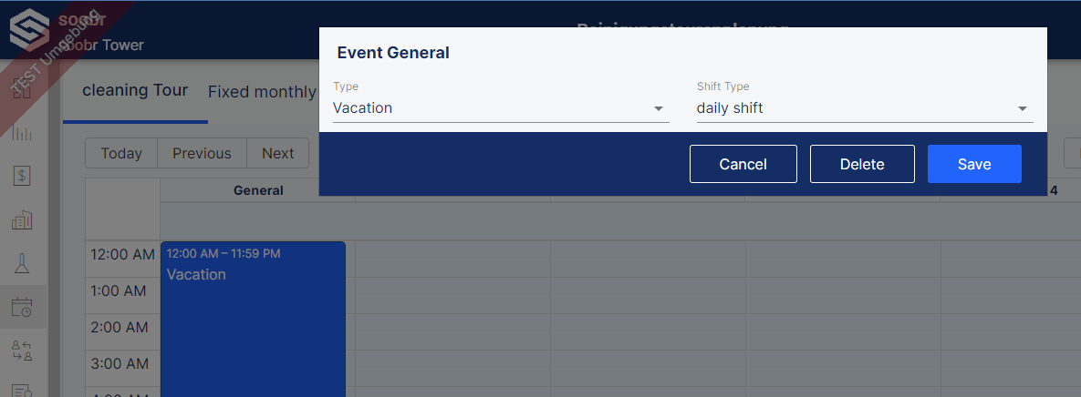Switch to the cleaning Tour tab

pyautogui.click(x=135, y=91)
